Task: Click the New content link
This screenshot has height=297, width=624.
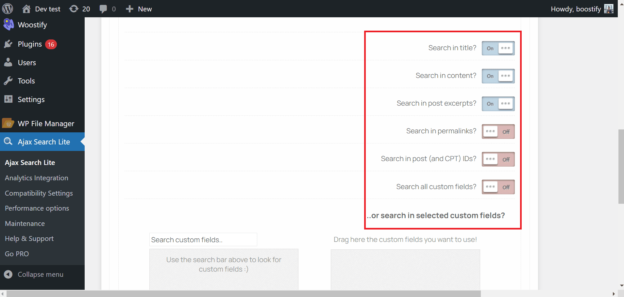Action: coord(145,9)
